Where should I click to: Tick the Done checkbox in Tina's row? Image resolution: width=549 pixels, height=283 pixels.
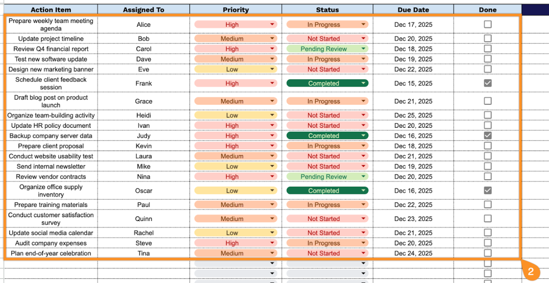(x=487, y=254)
